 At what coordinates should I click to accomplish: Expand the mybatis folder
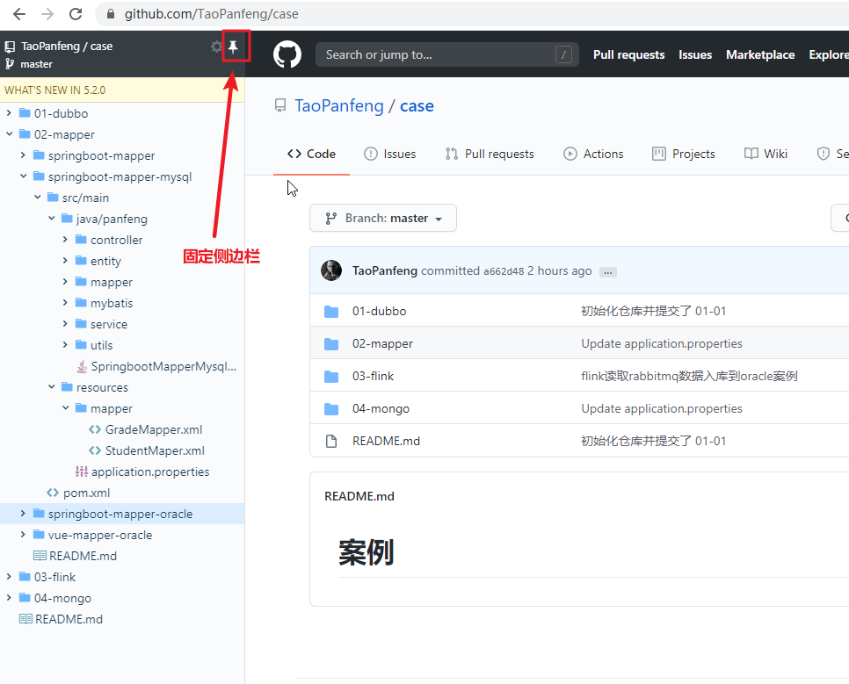[x=65, y=303]
